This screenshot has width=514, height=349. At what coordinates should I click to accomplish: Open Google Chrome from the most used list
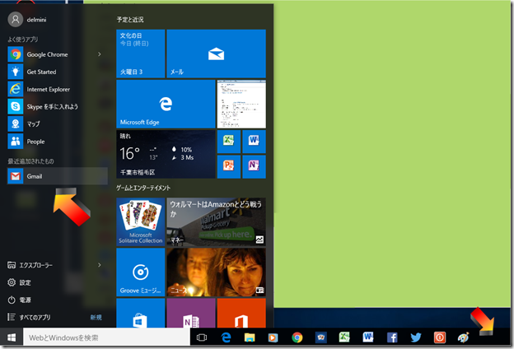(58, 54)
